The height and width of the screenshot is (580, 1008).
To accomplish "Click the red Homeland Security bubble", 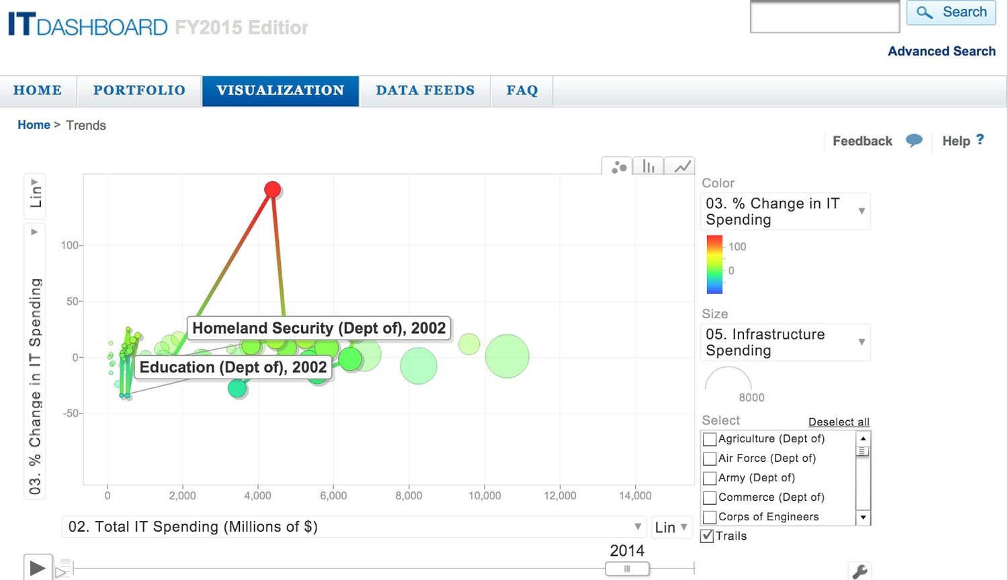I will (x=272, y=189).
